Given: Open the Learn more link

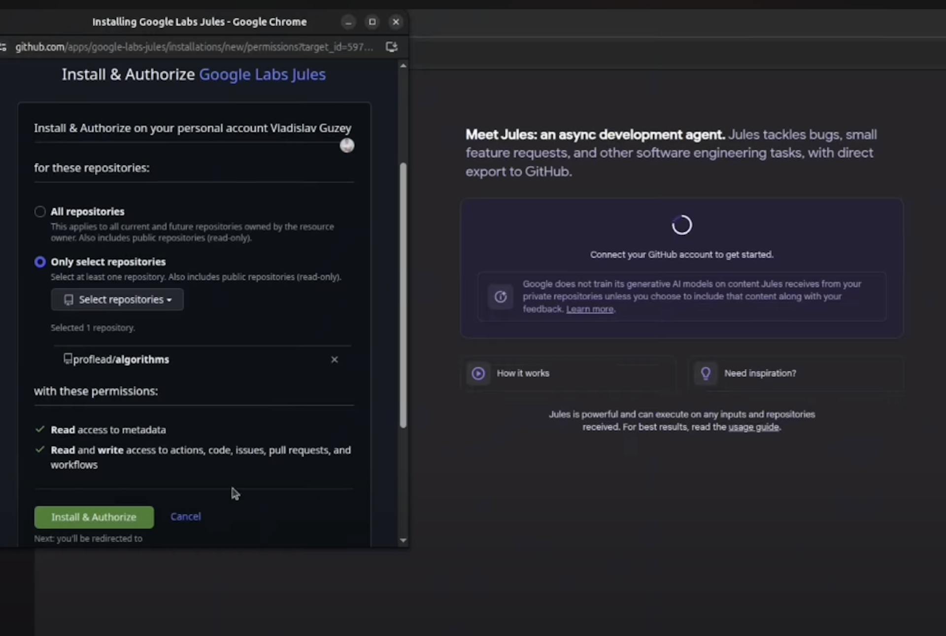Looking at the screenshot, I should click(x=589, y=310).
